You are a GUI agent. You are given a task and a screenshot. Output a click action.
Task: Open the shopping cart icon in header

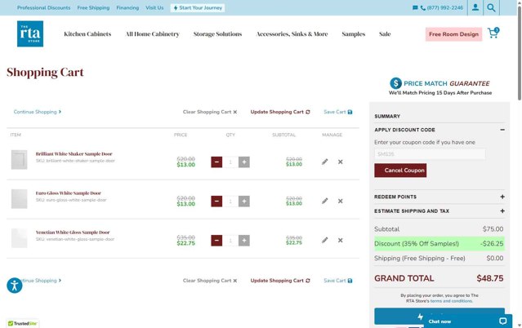tap(493, 33)
